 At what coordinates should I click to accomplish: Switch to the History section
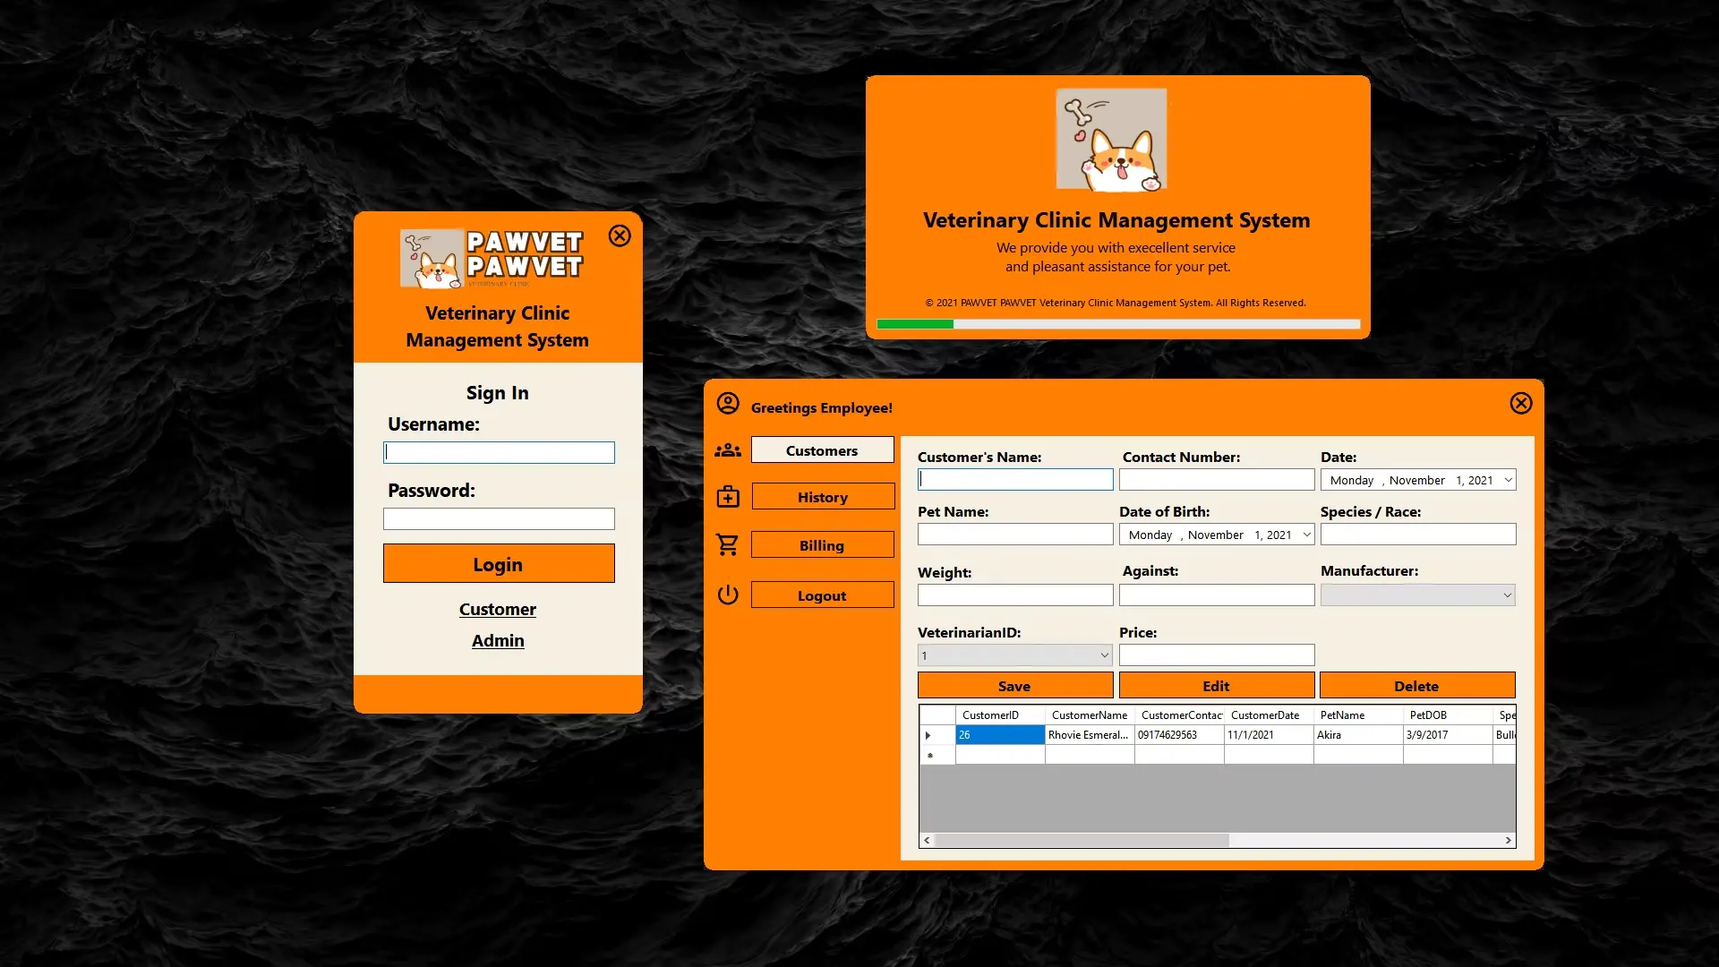(x=822, y=496)
